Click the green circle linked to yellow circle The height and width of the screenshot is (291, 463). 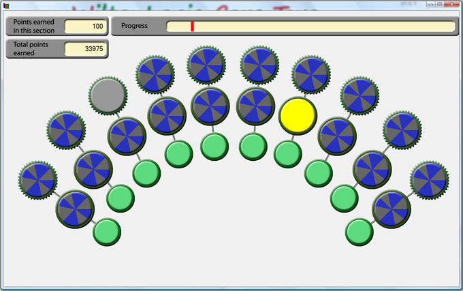pyautogui.click(x=288, y=153)
